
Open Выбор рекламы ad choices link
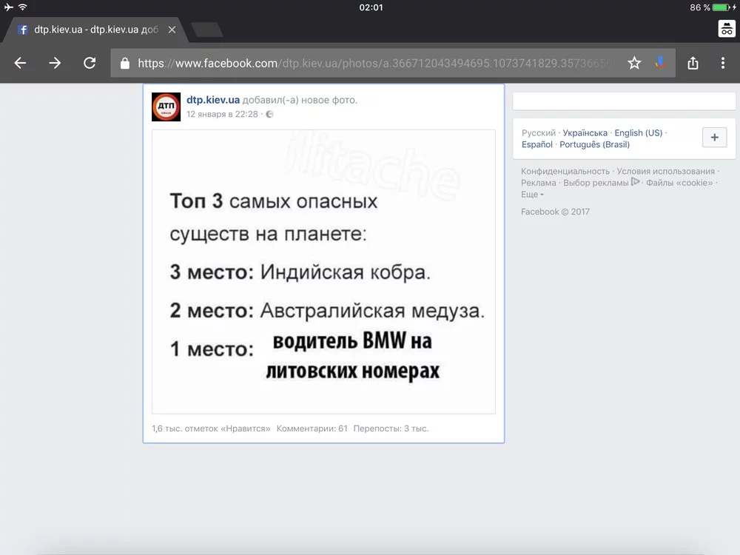pyautogui.click(x=601, y=183)
